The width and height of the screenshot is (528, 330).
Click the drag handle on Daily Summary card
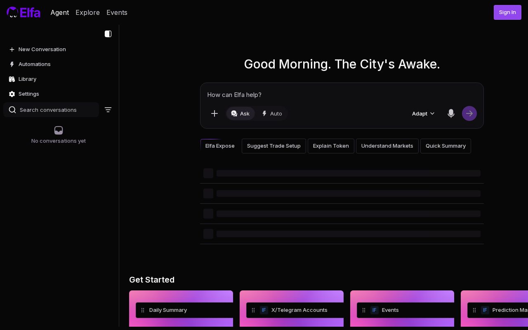coord(143,310)
